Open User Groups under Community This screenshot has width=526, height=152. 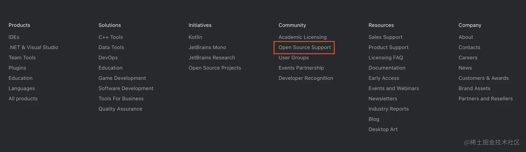coord(294,58)
